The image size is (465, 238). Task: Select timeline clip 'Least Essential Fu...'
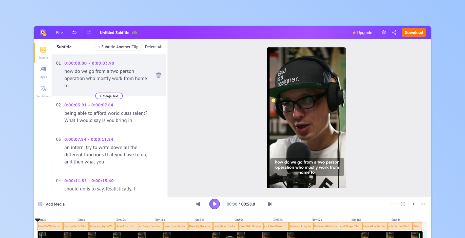[x=176, y=226]
